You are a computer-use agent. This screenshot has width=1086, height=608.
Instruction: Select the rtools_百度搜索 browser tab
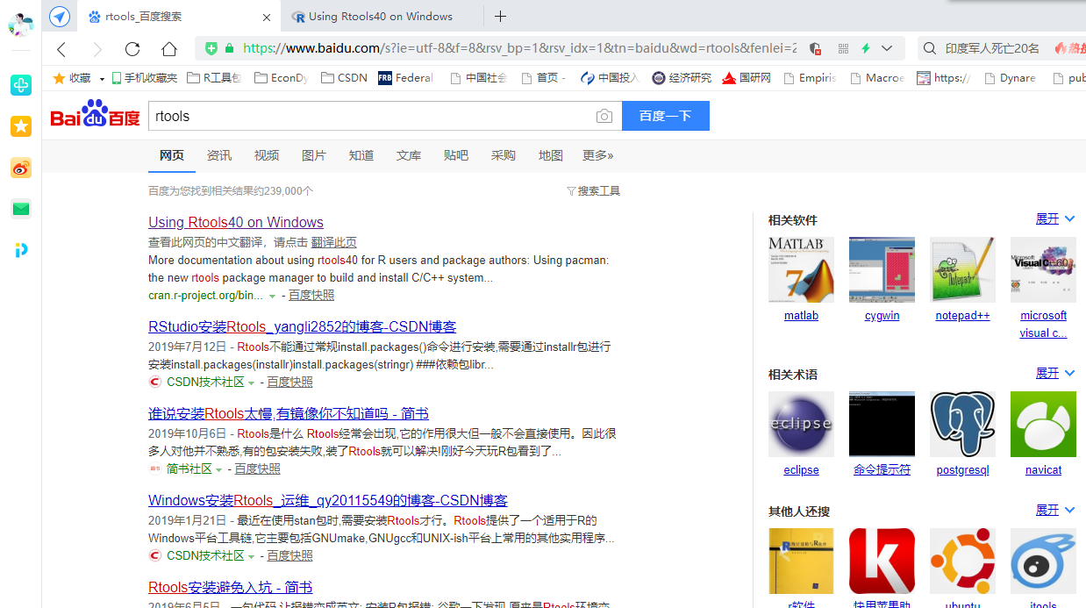(180, 17)
